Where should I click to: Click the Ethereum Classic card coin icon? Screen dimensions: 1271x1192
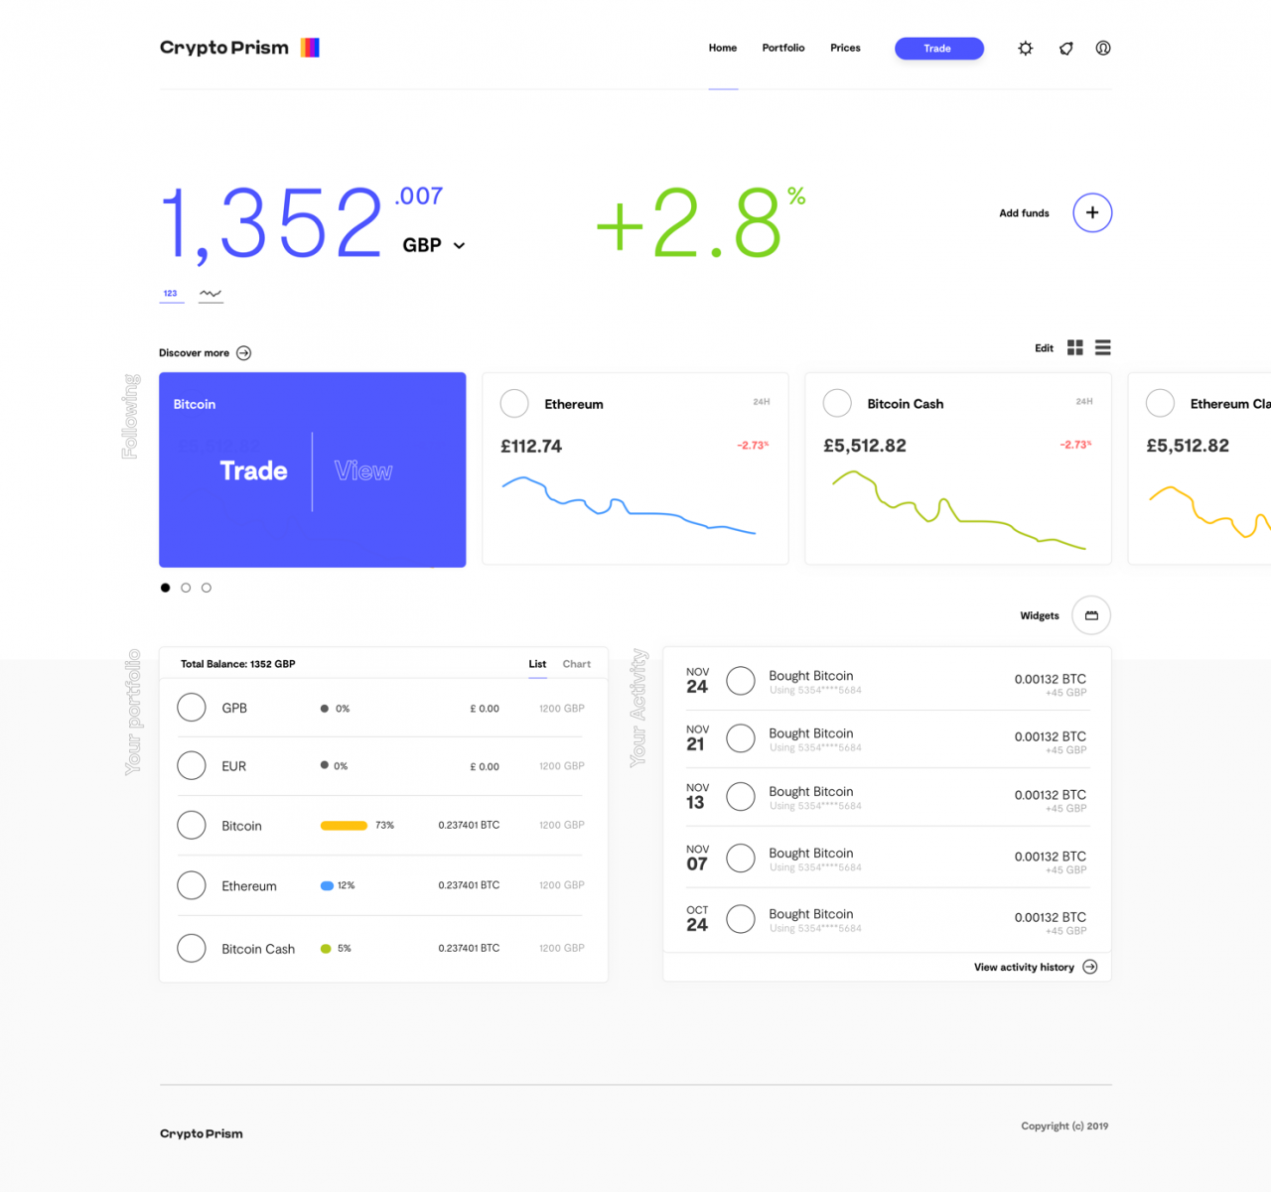click(x=1160, y=403)
